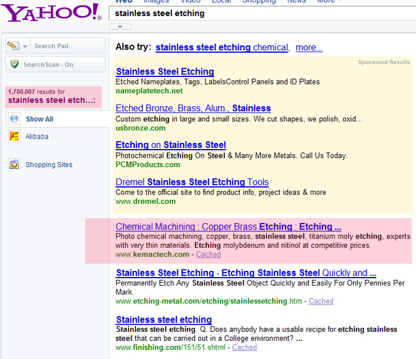Open the nameplatetech.net sponsored result title
This screenshot has width=416, height=359.
165,71
